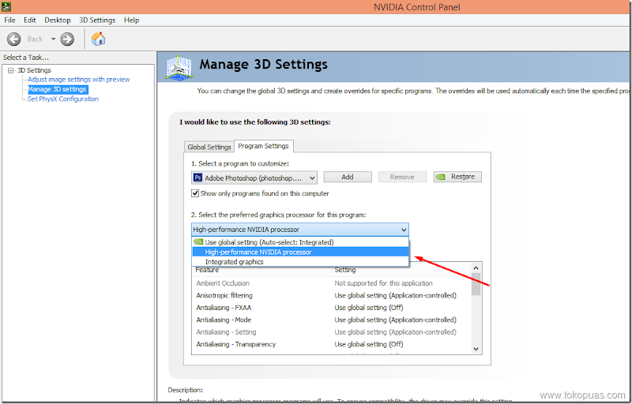The image size is (632, 404).
Task: Click Anisotropic filtering's Application-controlled setting value
Action: [396, 295]
